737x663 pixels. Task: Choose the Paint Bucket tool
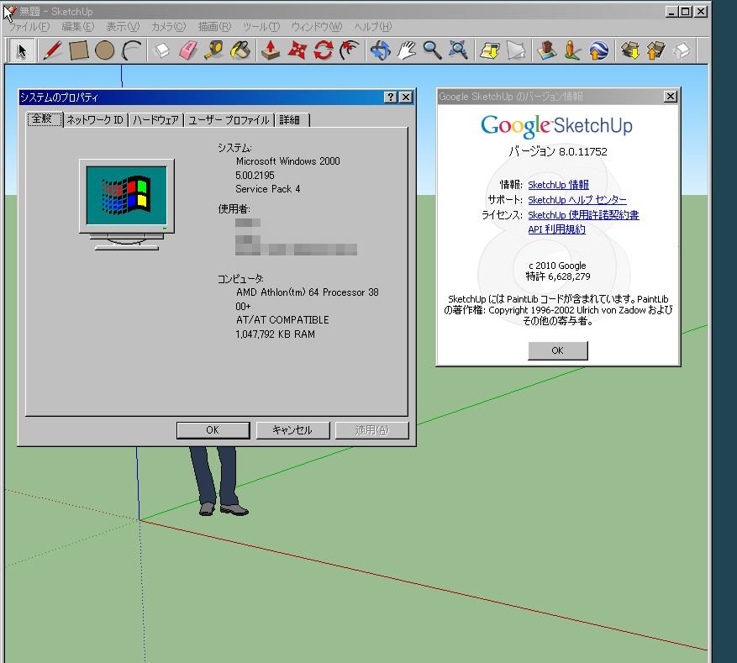(240, 50)
